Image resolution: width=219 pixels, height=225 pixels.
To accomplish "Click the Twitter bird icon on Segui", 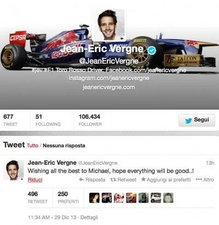I will pyautogui.click(x=188, y=120).
